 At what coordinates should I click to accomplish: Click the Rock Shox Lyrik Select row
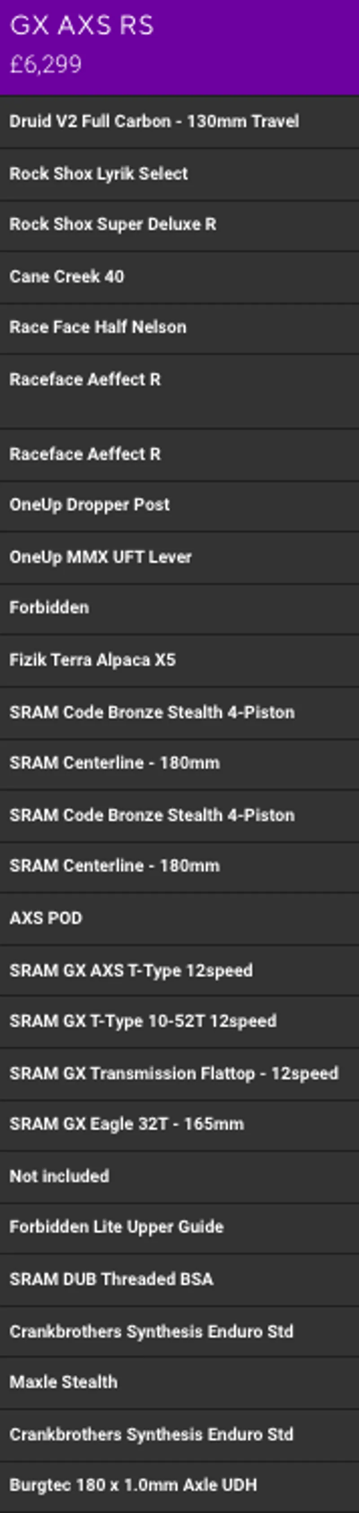[x=99, y=174]
